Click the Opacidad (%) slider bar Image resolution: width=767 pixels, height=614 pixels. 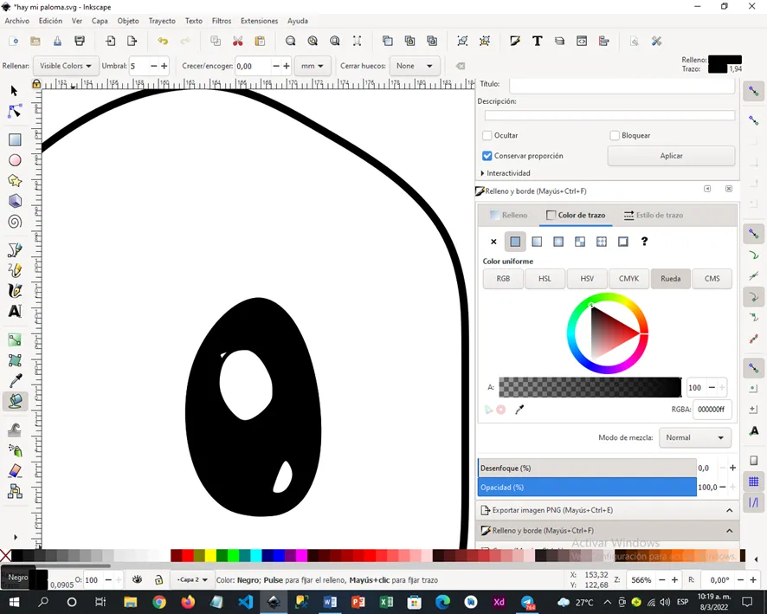587,488
